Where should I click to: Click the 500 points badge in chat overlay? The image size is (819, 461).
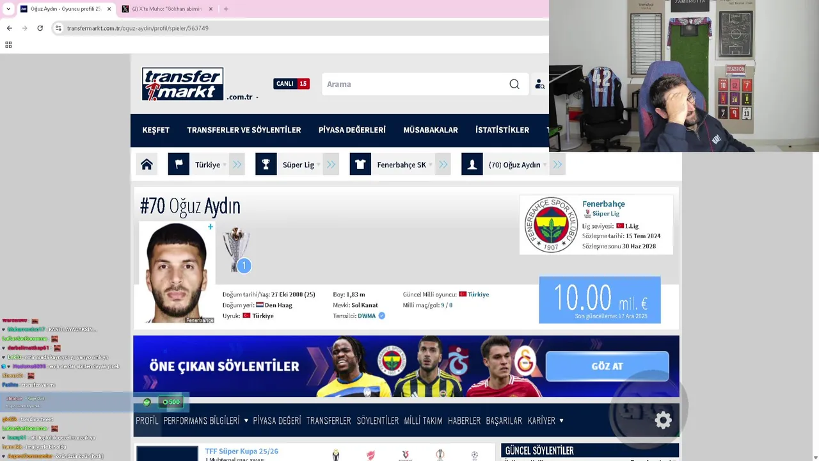point(171,402)
